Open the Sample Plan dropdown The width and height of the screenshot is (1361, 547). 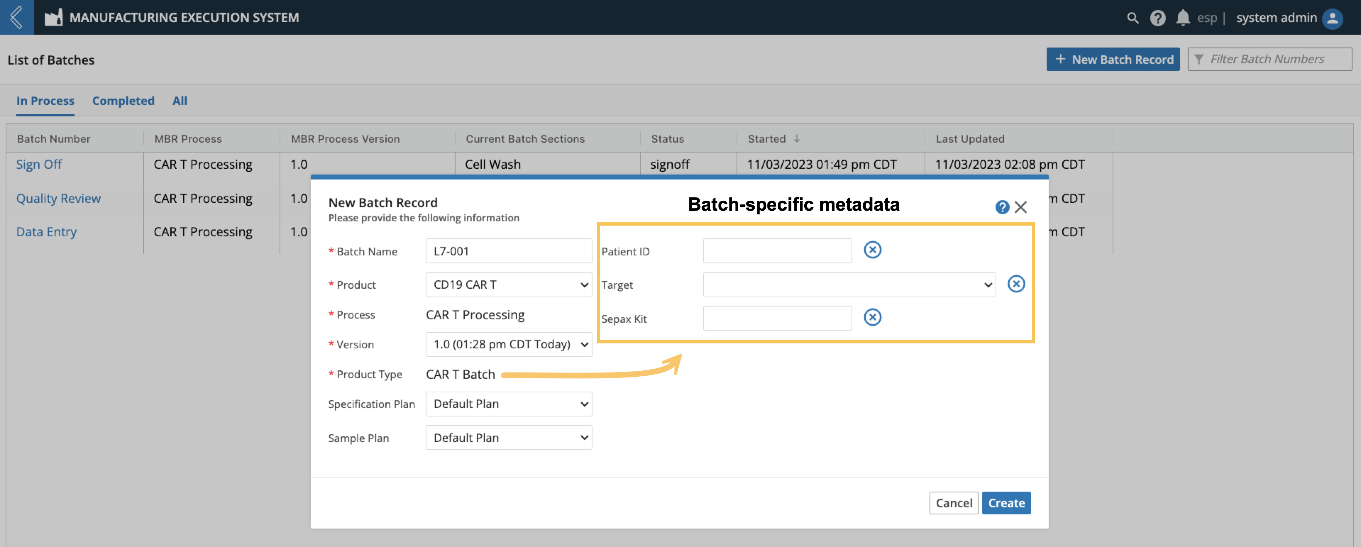pos(508,438)
